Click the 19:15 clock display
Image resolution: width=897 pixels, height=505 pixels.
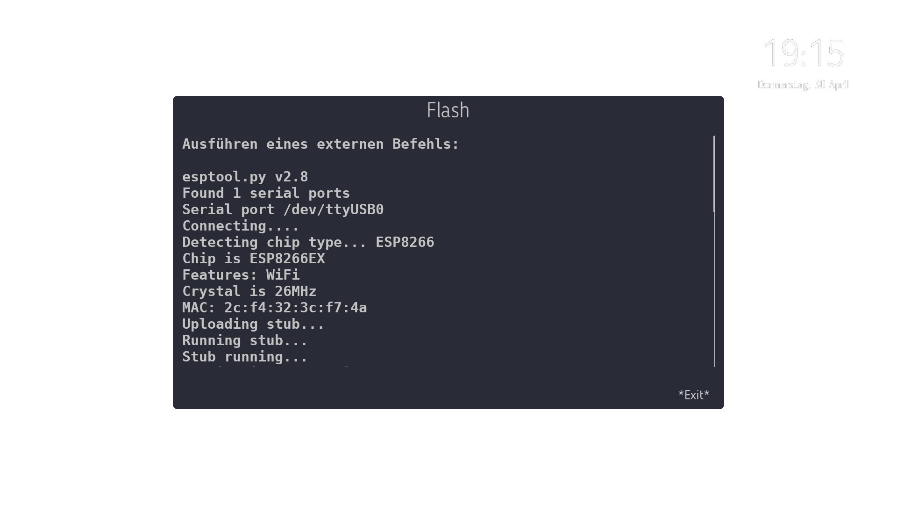(803, 53)
